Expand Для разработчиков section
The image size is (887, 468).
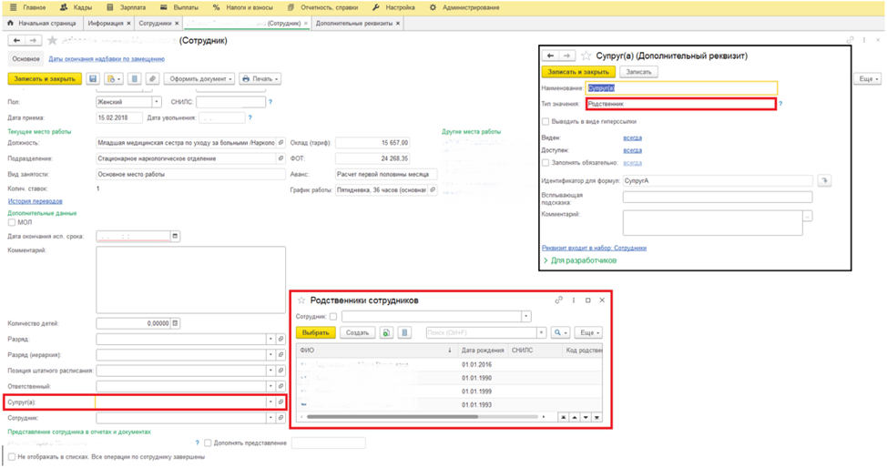[580, 260]
